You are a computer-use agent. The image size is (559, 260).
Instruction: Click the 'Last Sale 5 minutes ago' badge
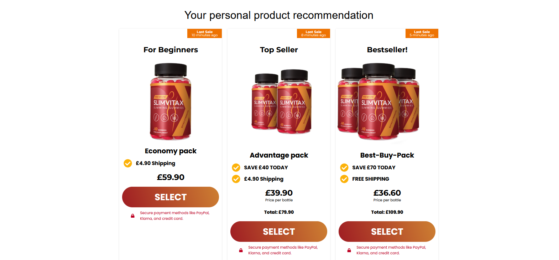click(x=422, y=33)
